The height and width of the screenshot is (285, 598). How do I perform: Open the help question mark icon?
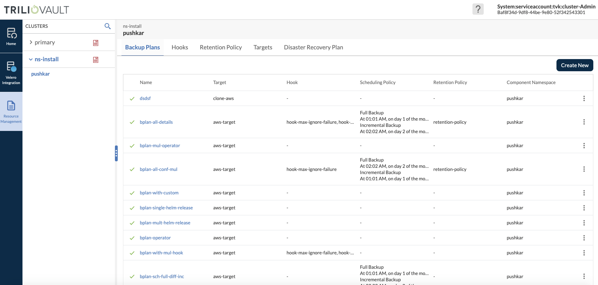click(478, 9)
